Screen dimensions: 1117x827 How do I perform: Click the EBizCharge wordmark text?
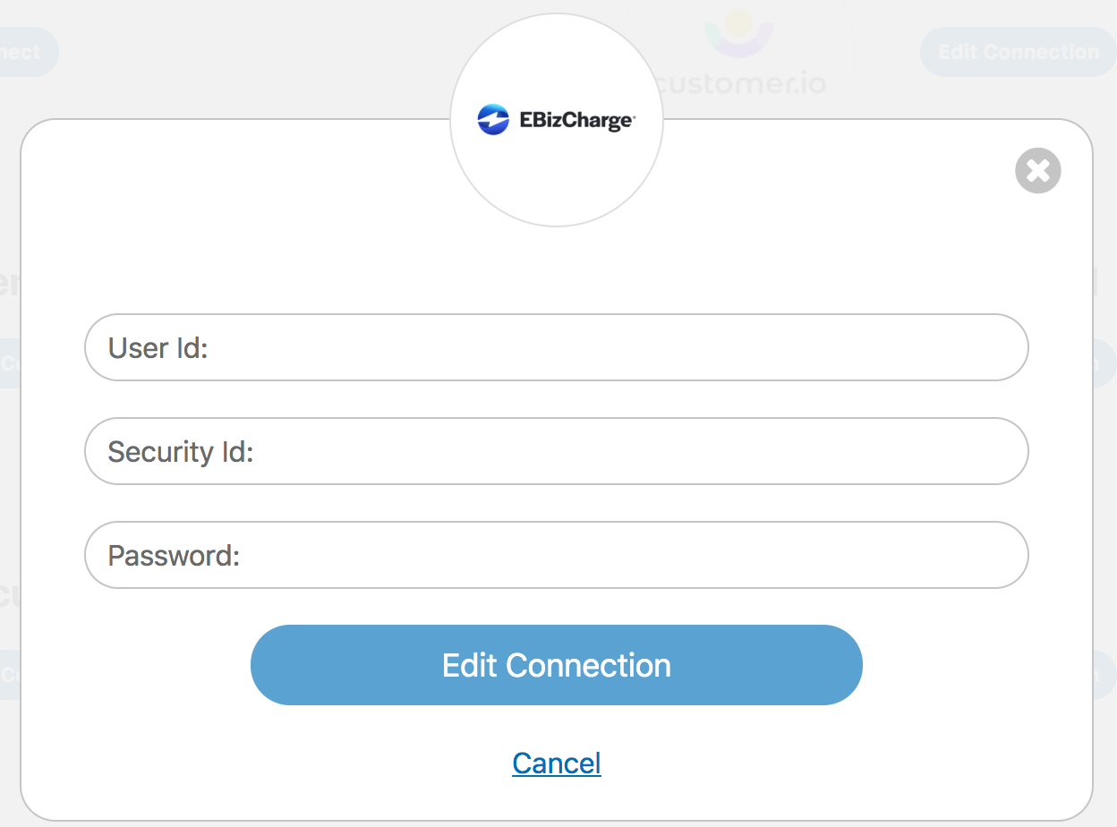[x=576, y=120]
